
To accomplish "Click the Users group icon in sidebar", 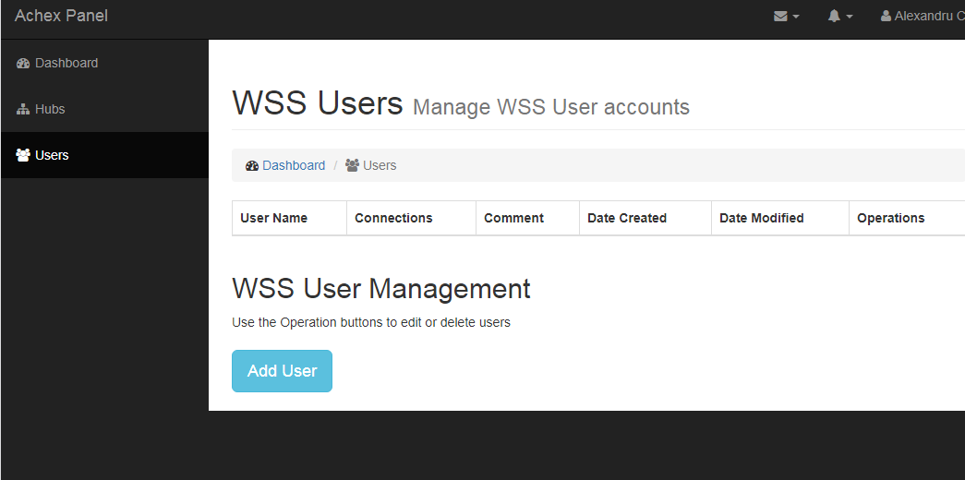I will [x=23, y=155].
